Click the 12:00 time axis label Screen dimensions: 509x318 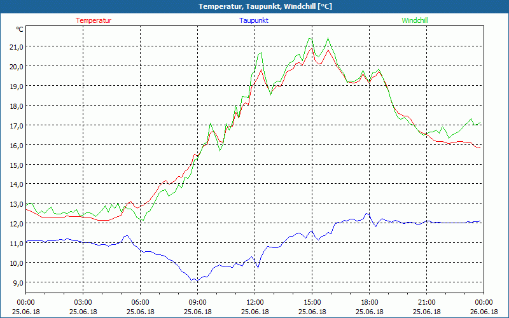(255, 303)
